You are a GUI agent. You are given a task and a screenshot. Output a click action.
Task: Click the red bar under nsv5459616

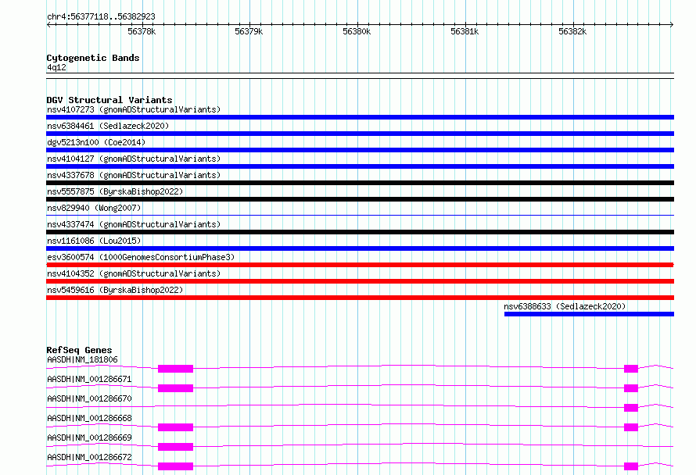(360, 298)
